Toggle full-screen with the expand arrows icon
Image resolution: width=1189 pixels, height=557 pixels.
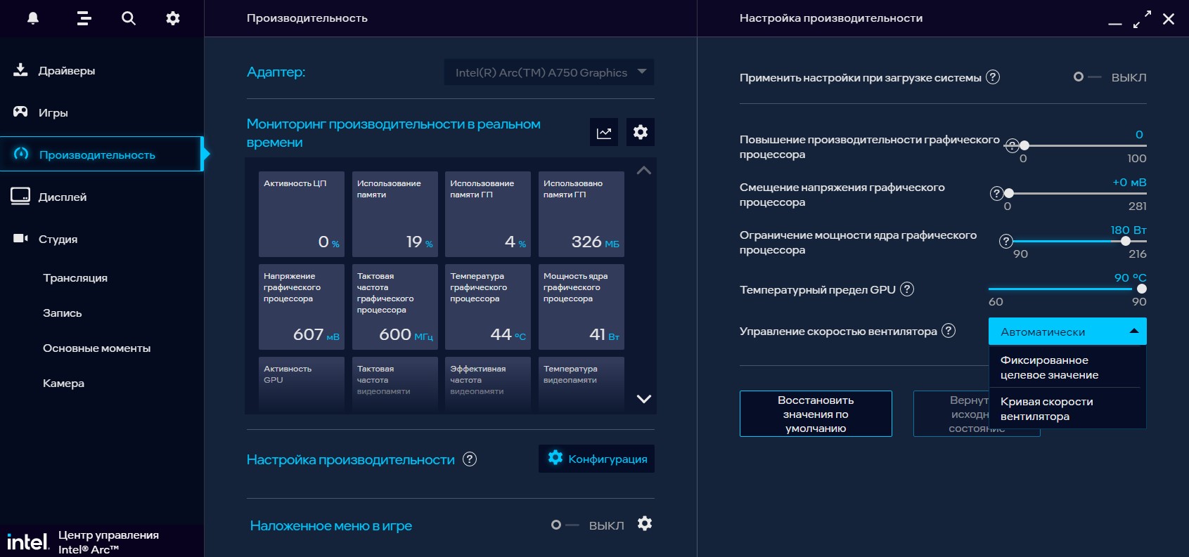(1143, 19)
